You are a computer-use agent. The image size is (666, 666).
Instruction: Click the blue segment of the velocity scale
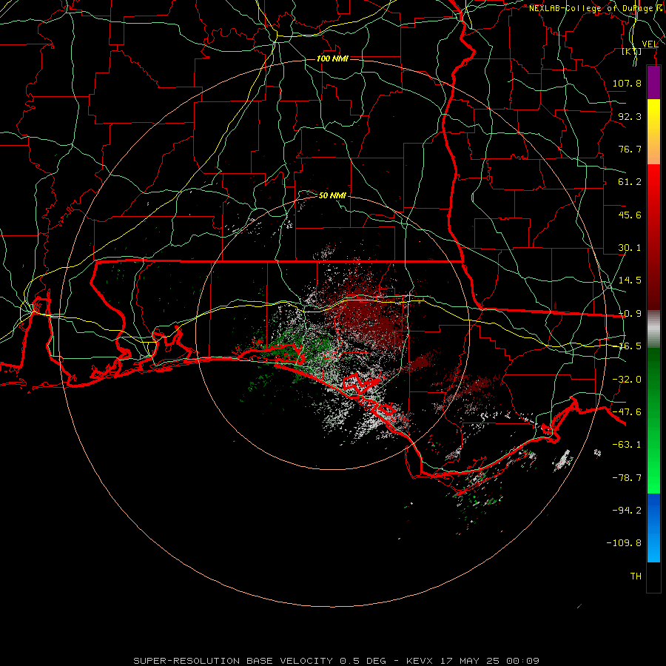[653, 528]
